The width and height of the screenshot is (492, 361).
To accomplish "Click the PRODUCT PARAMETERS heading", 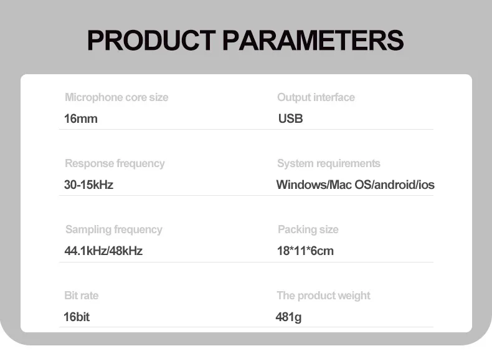I will click(245, 41).
